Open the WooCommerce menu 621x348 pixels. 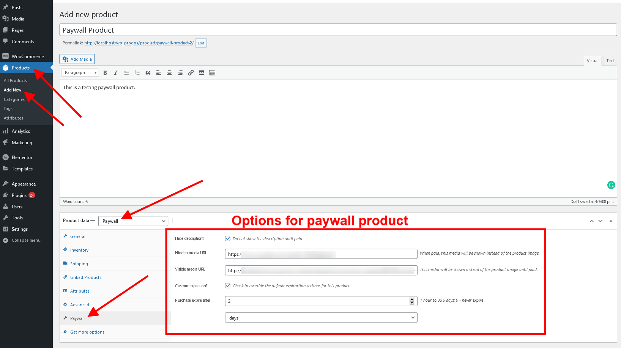pyautogui.click(x=26, y=56)
